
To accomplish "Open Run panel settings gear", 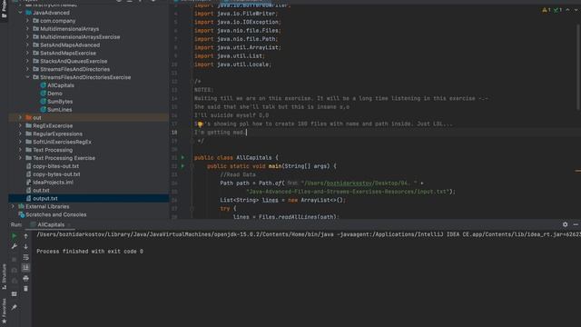I will click(x=565, y=224).
